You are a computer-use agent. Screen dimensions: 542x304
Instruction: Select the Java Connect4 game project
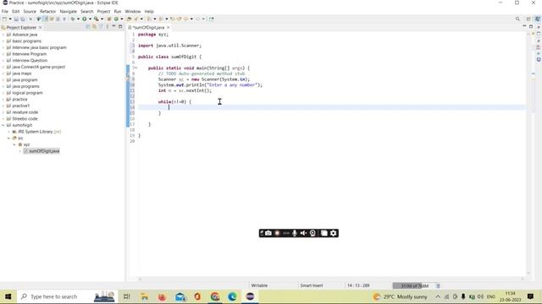point(38,67)
